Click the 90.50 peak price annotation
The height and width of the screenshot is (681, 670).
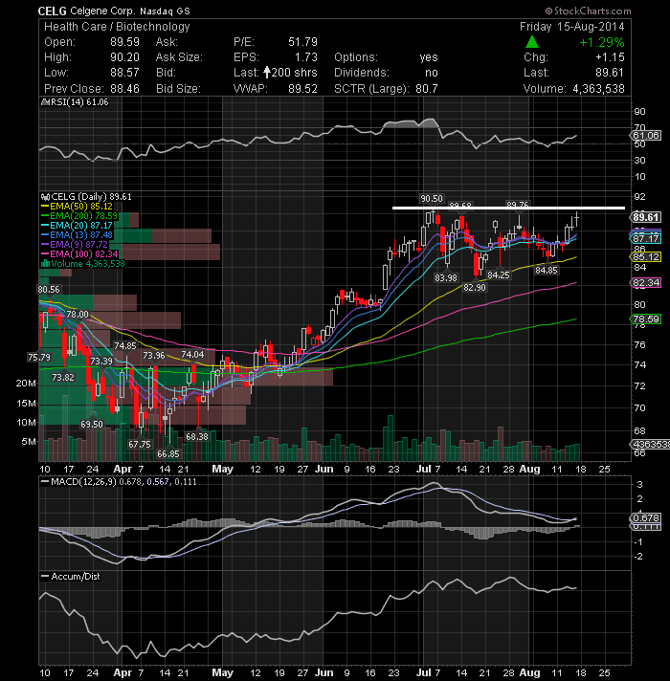coord(432,199)
